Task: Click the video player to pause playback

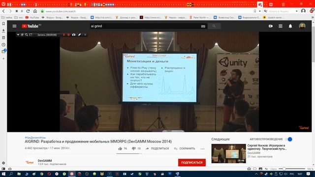Action: coord(159,82)
